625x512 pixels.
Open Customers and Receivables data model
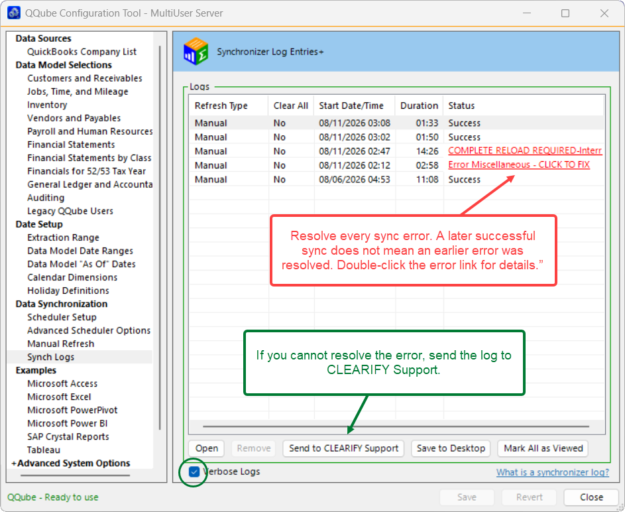84,78
